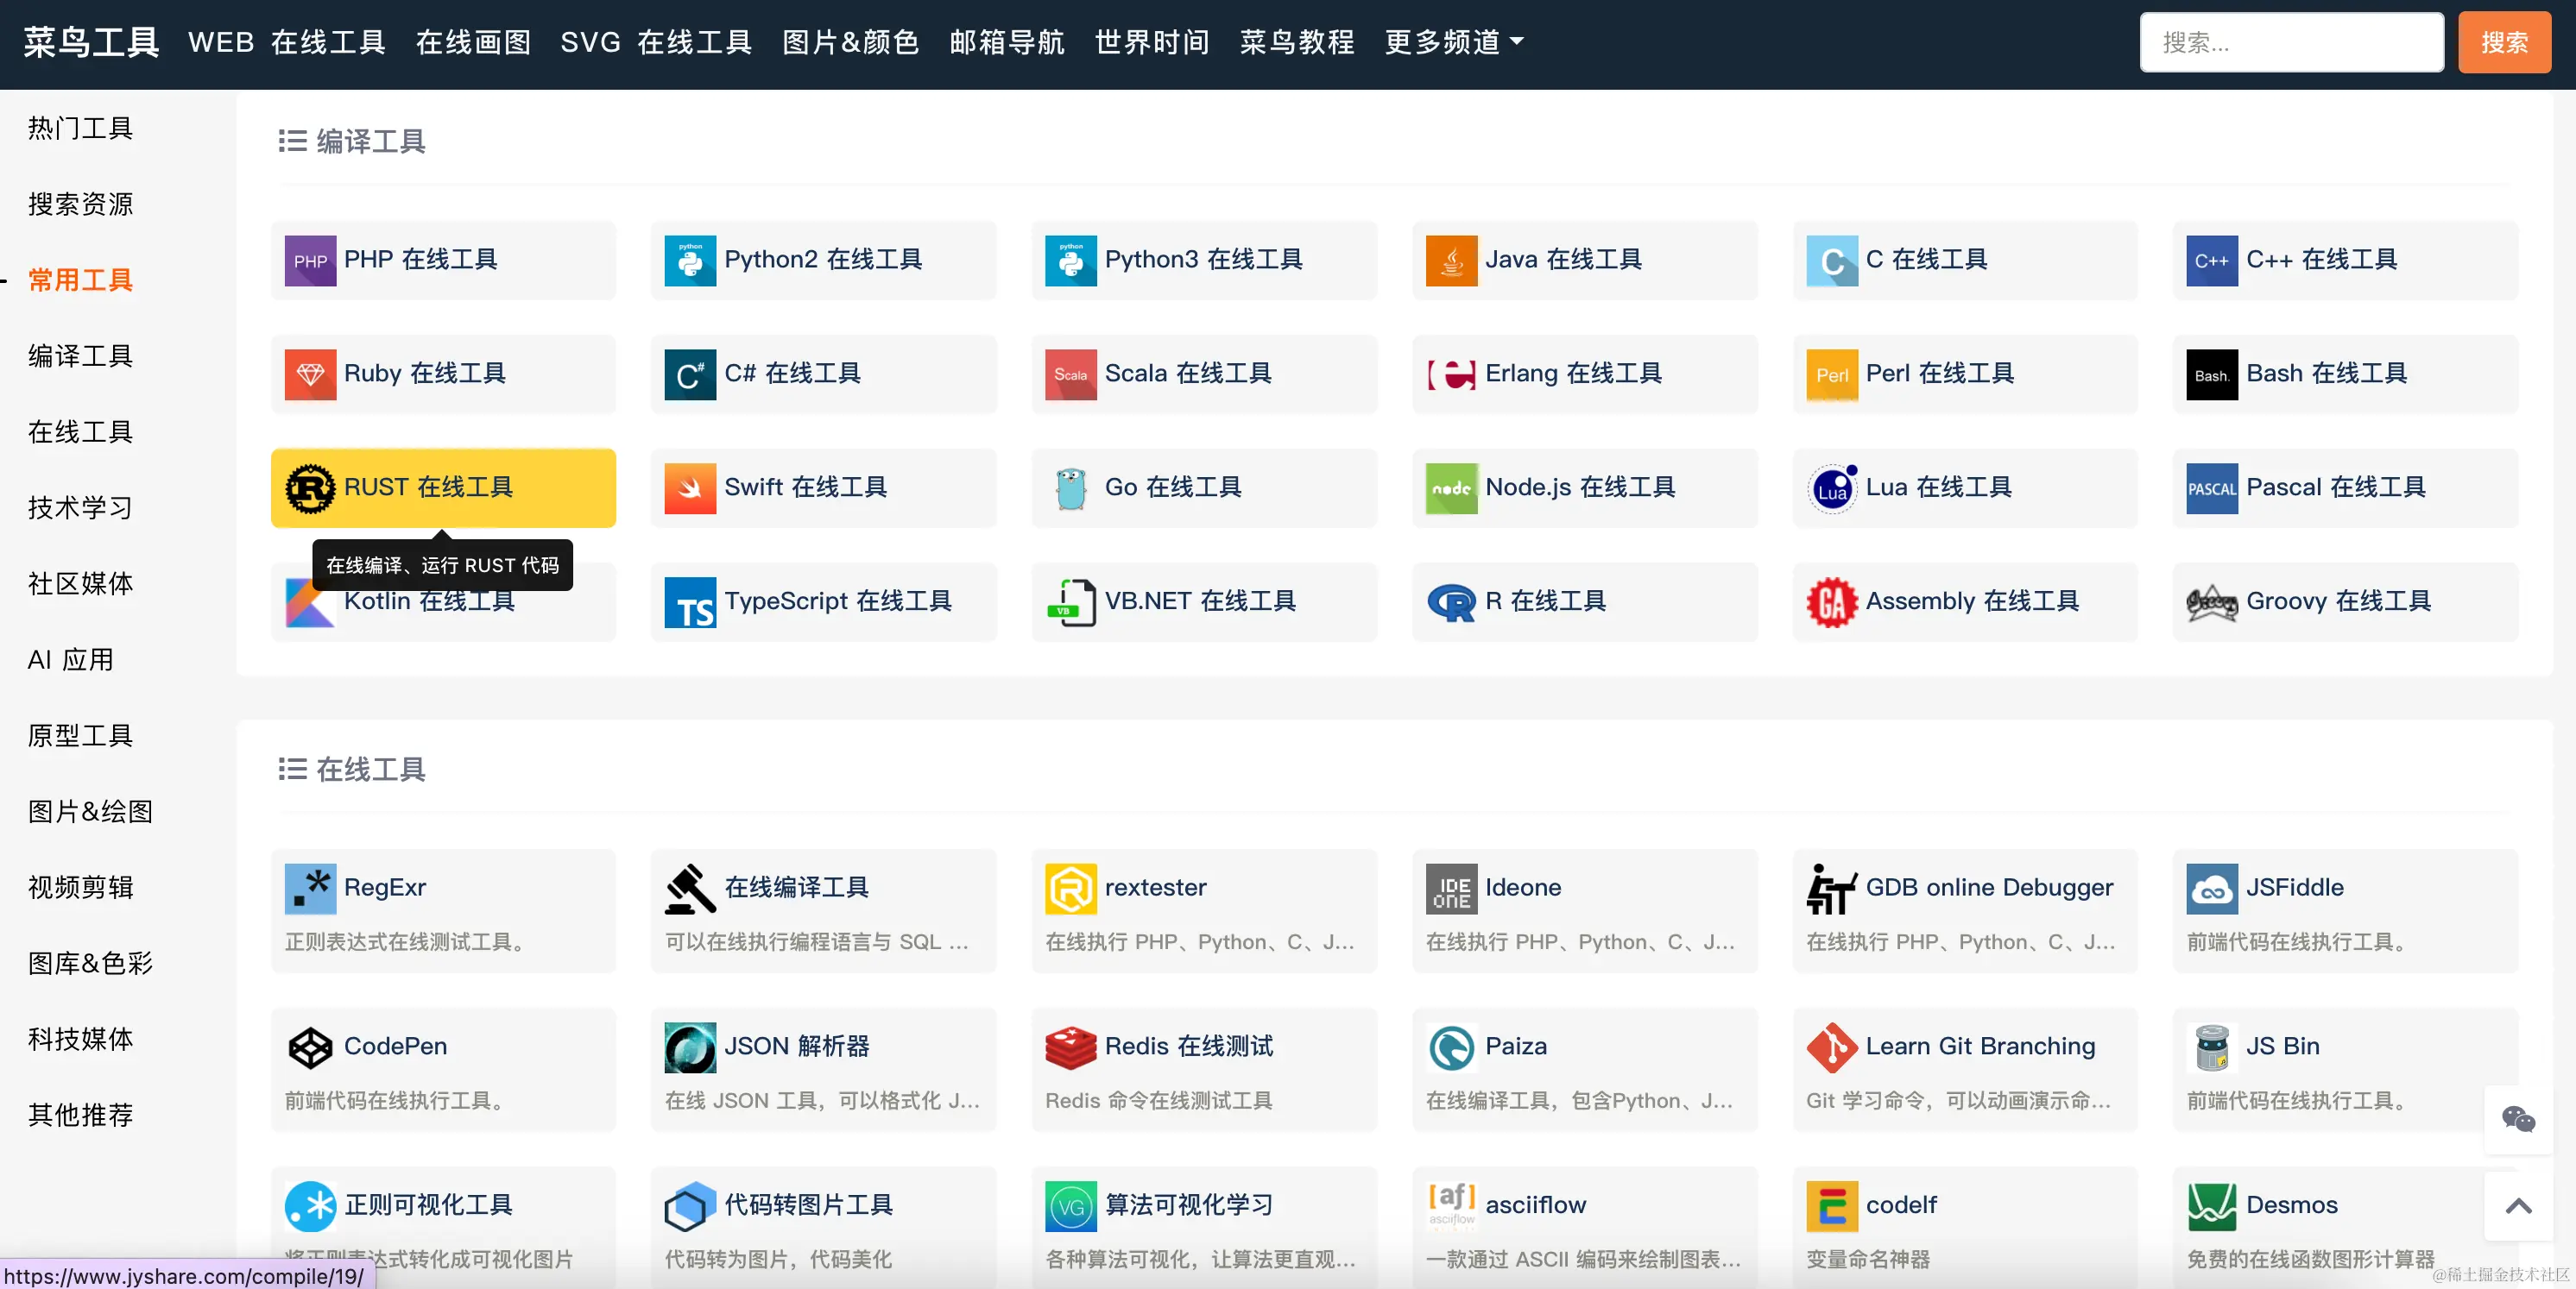Select the Swift bird icon
The image size is (2576, 1289).
(x=690, y=488)
